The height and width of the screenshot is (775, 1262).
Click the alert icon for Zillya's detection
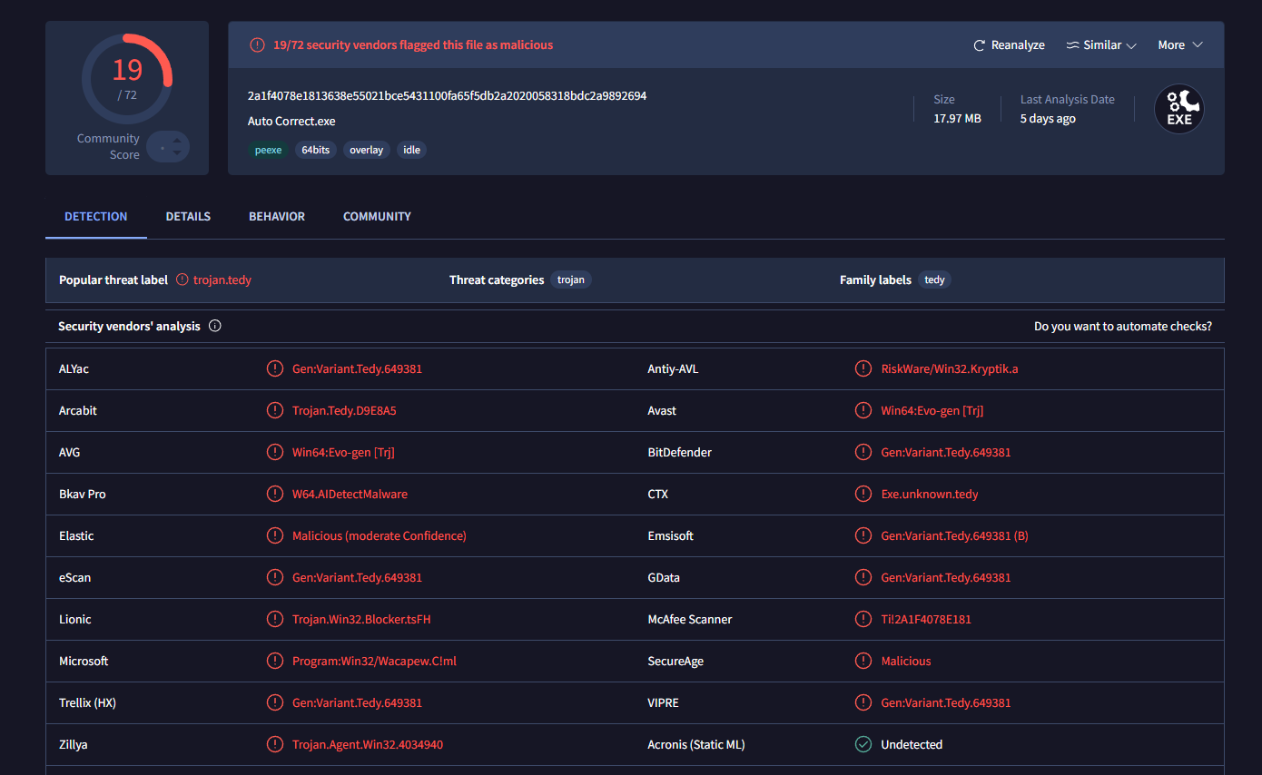(x=274, y=744)
